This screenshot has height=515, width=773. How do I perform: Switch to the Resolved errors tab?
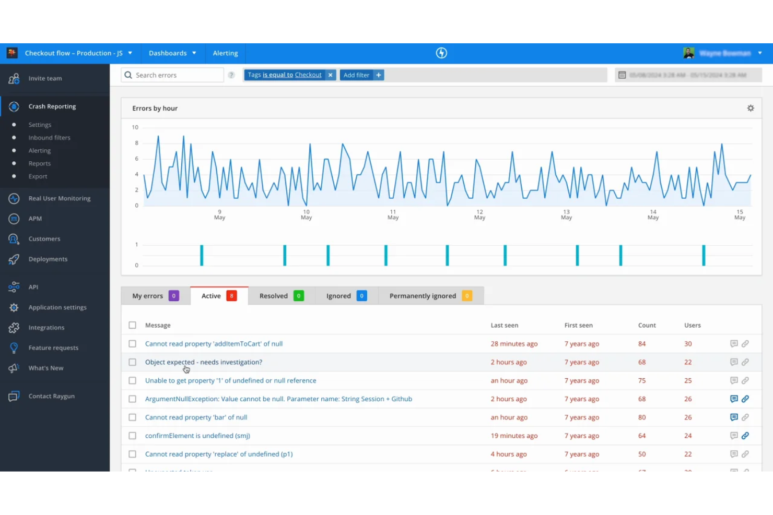(x=273, y=295)
